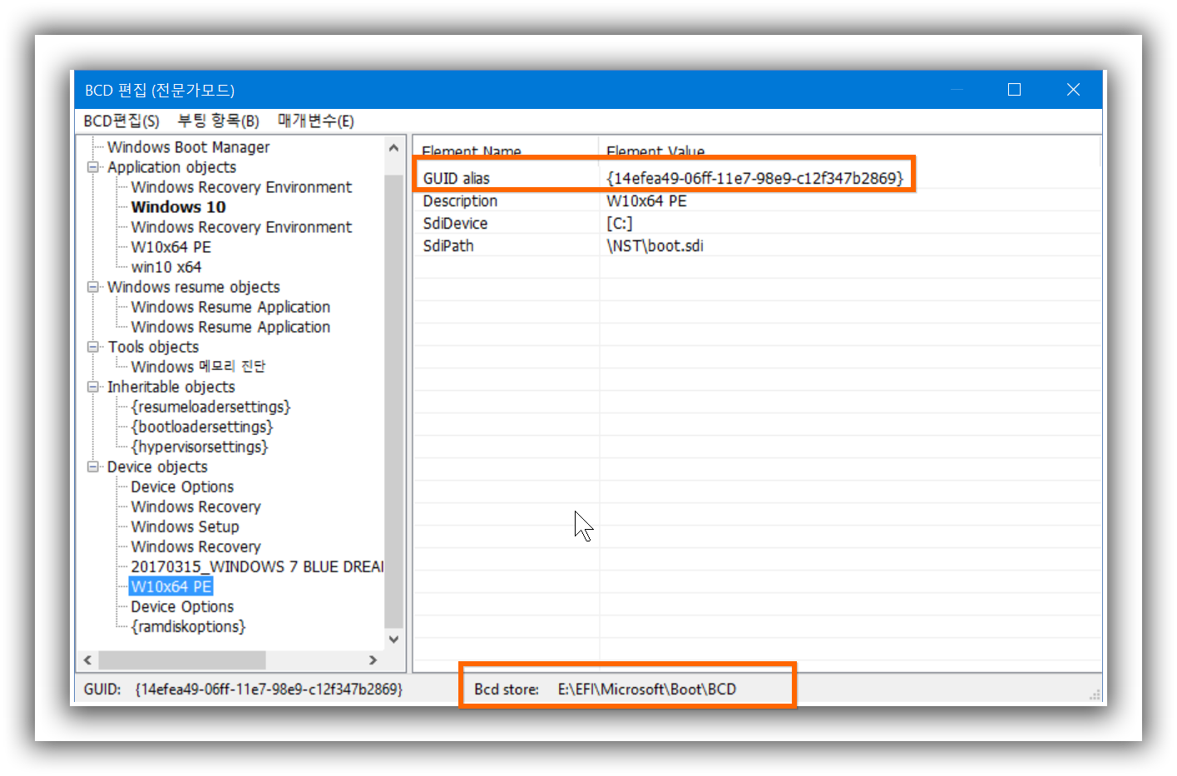This screenshot has height=776, width=1177.
Task: Open the 매개변수(E) menu
Action: tap(316, 121)
